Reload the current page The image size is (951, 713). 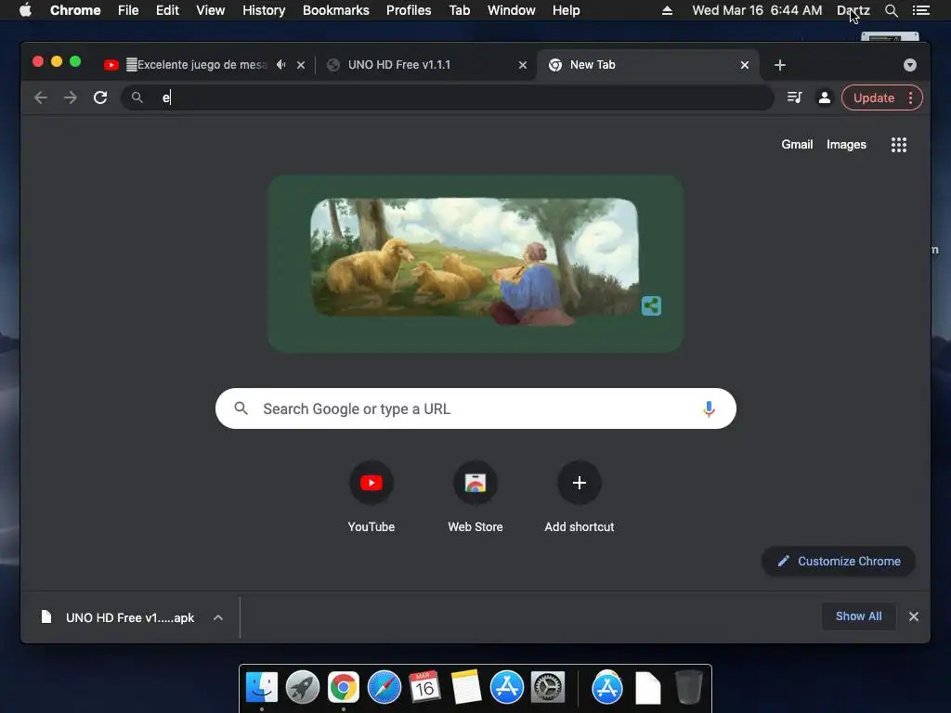click(x=100, y=97)
